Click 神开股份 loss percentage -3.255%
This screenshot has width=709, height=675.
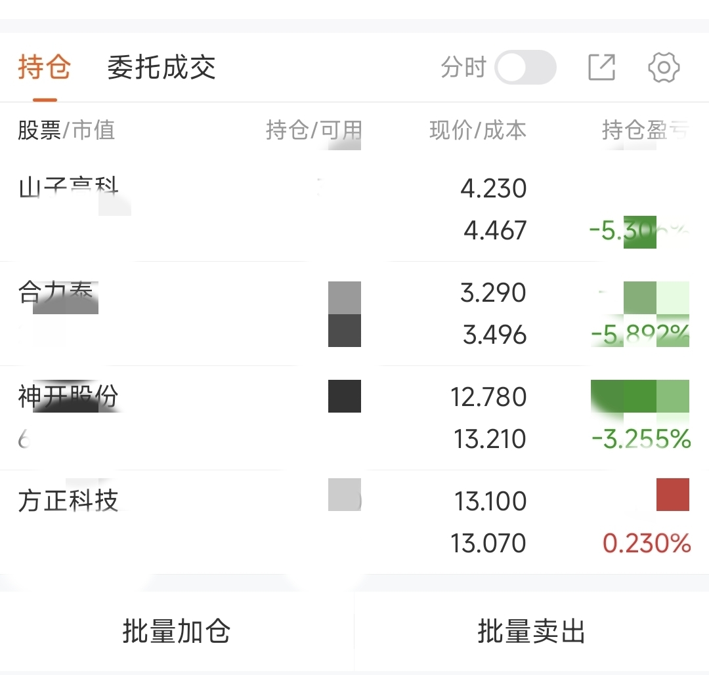pyautogui.click(x=641, y=439)
